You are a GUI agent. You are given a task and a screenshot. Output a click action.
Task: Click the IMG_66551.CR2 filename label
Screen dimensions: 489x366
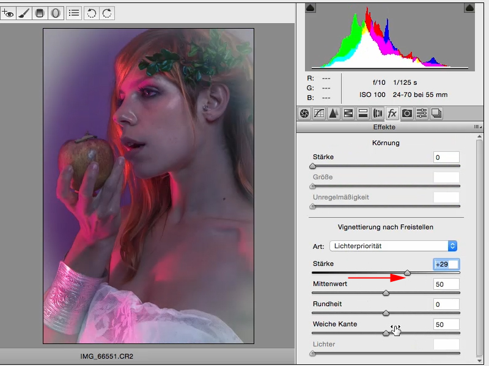click(106, 356)
